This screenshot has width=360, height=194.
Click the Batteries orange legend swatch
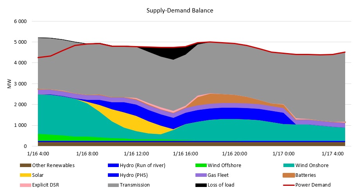coord(288,175)
